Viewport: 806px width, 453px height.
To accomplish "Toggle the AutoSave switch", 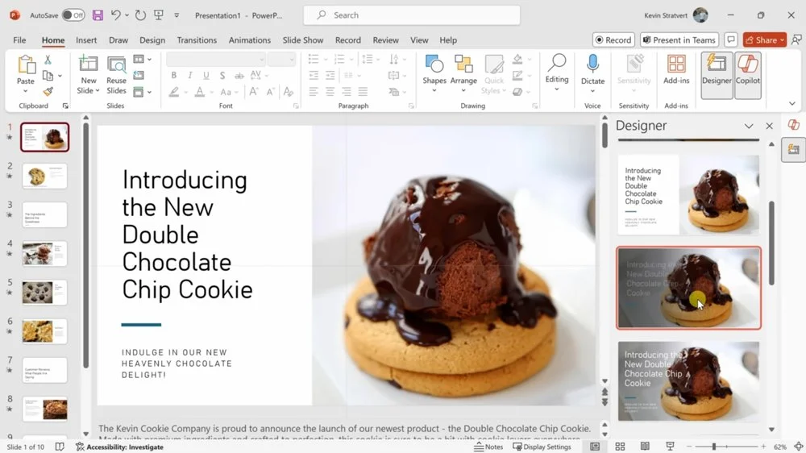I will pos(73,15).
